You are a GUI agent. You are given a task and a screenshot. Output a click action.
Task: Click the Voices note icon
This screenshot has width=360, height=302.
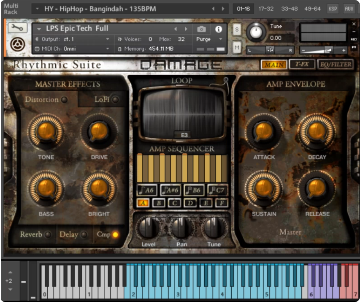coord(119,39)
